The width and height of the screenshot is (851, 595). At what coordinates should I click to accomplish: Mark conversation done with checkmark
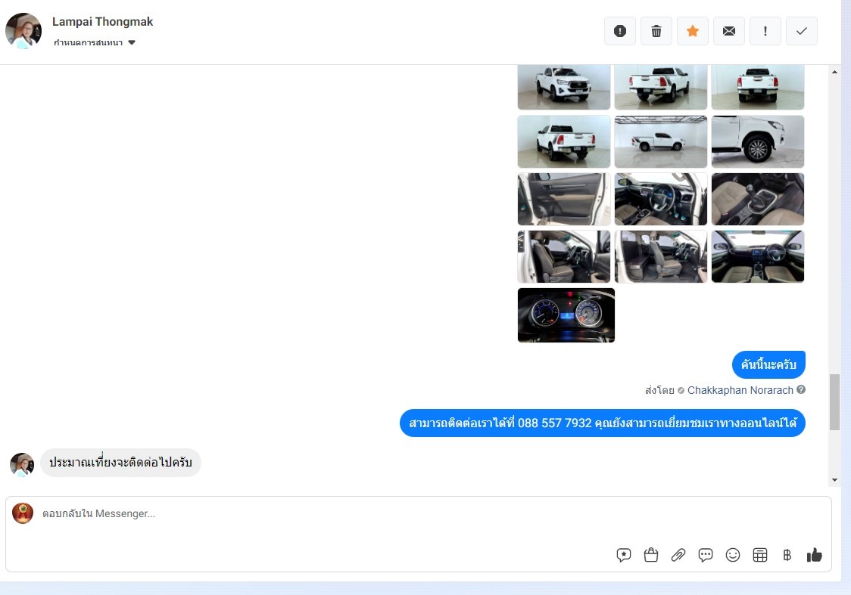click(801, 31)
